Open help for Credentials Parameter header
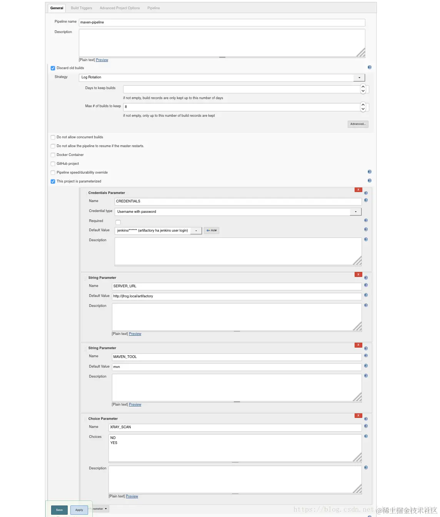The height and width of the screenshot is (517, 440). click(366, 193)
